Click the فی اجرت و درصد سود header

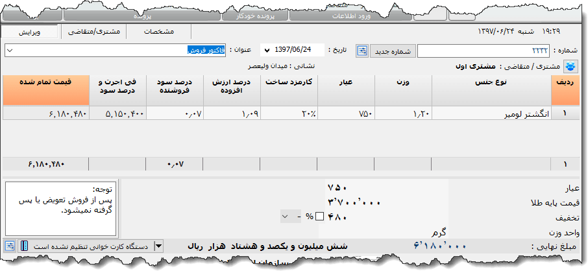[117, 90]
